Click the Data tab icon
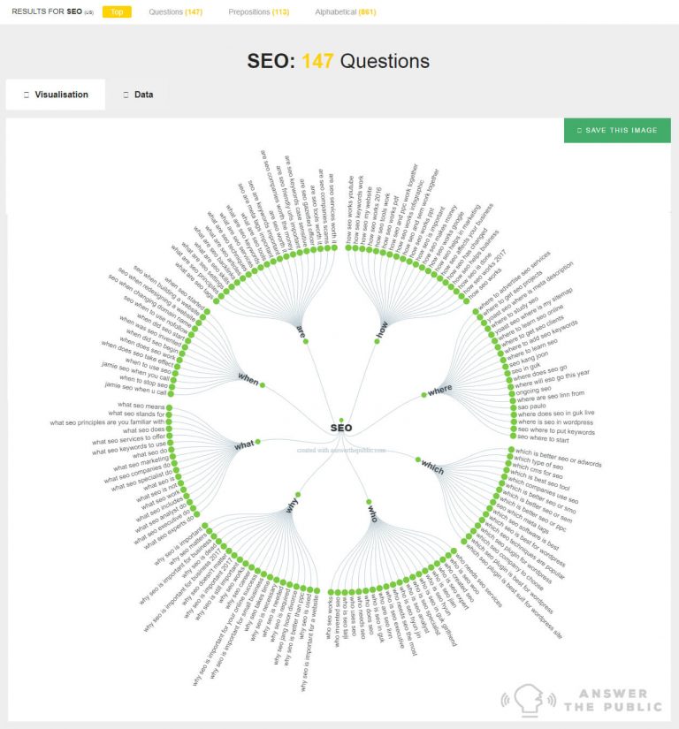This screenshot has height=729, width=679. (126, 94)
